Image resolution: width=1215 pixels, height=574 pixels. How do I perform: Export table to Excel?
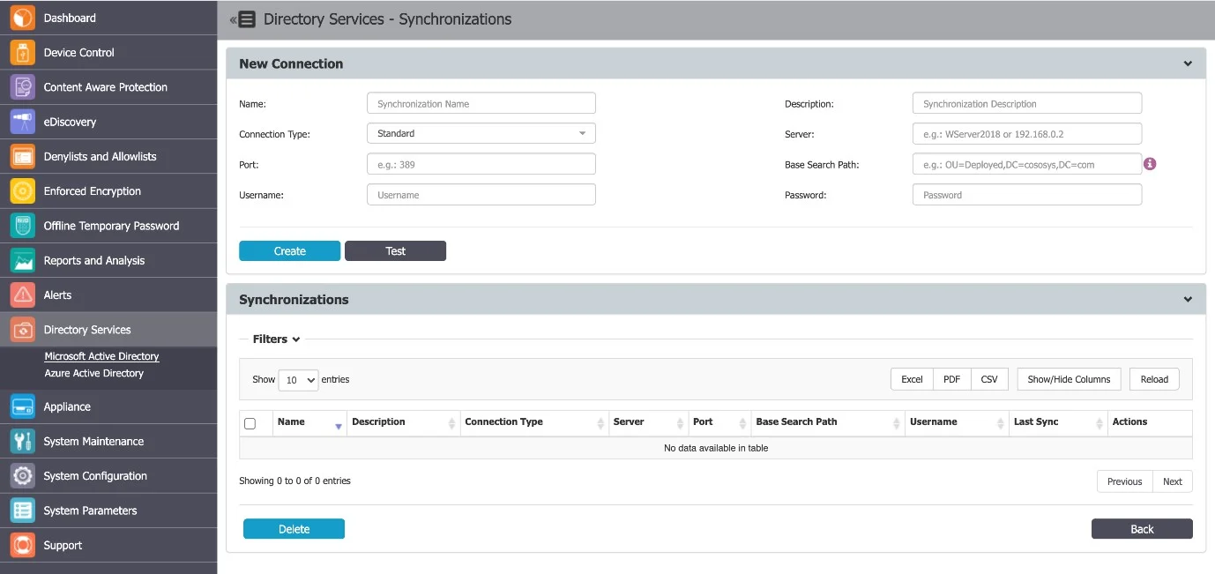(912, 379)
